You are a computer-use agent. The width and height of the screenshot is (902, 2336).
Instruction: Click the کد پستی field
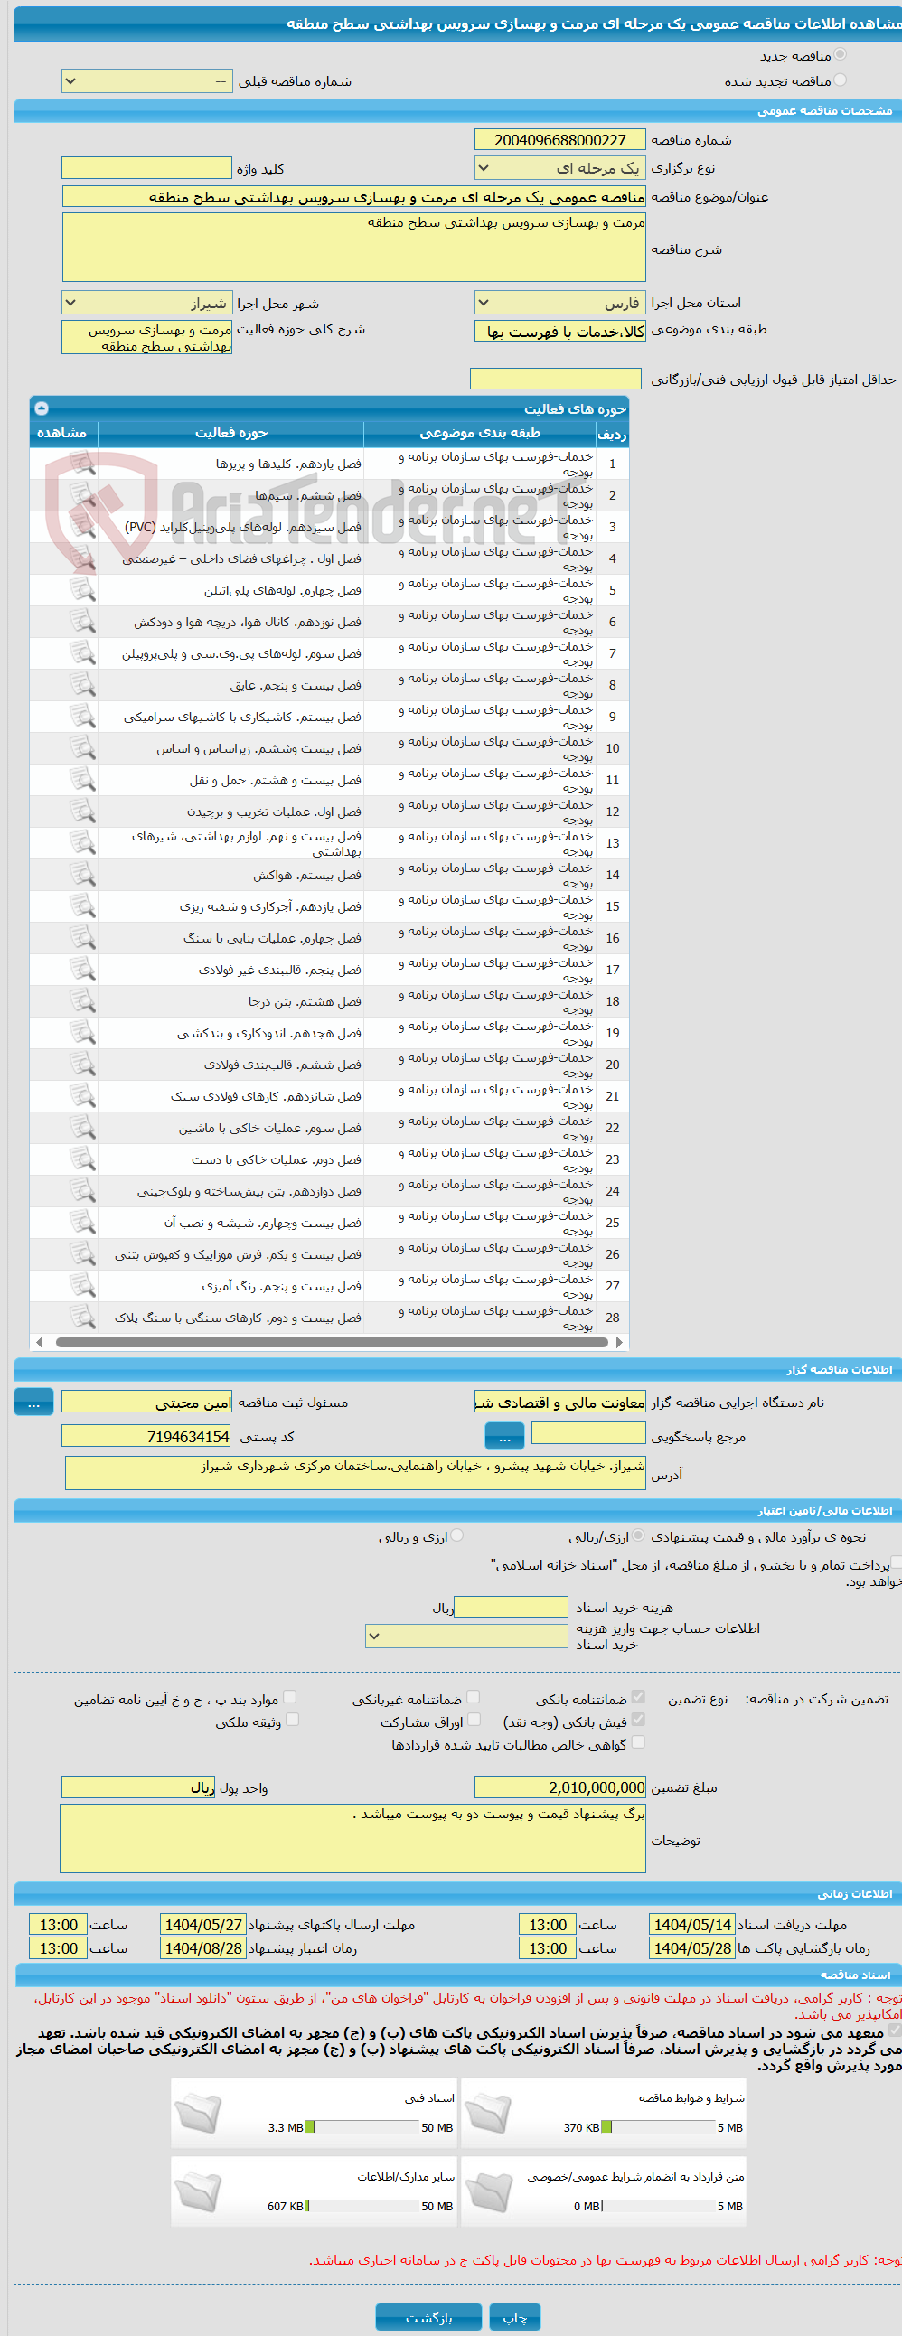click(x=146, y=1438)
